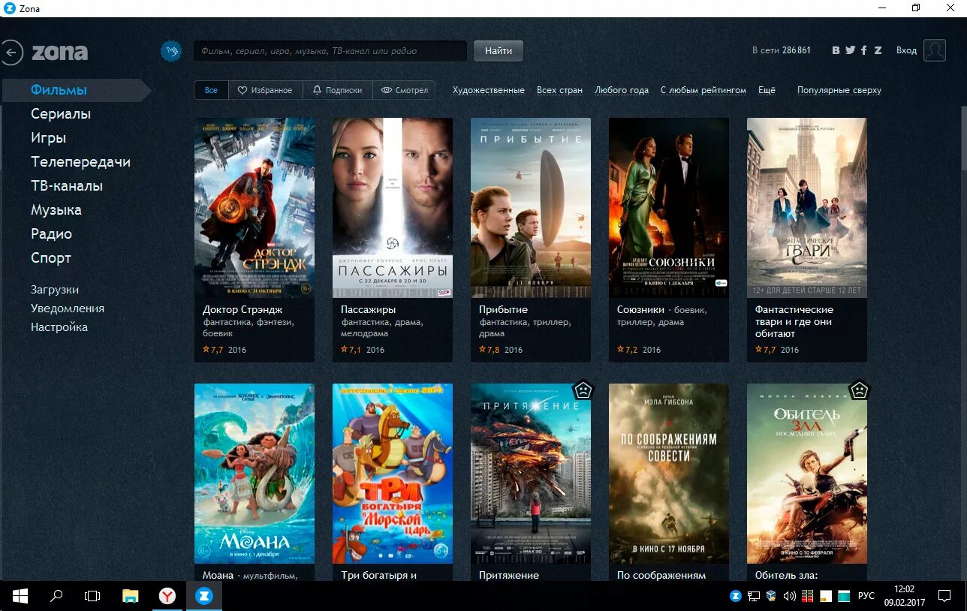
Task: Open По соображениям совести poster
Action: click(x=669, y=474)
